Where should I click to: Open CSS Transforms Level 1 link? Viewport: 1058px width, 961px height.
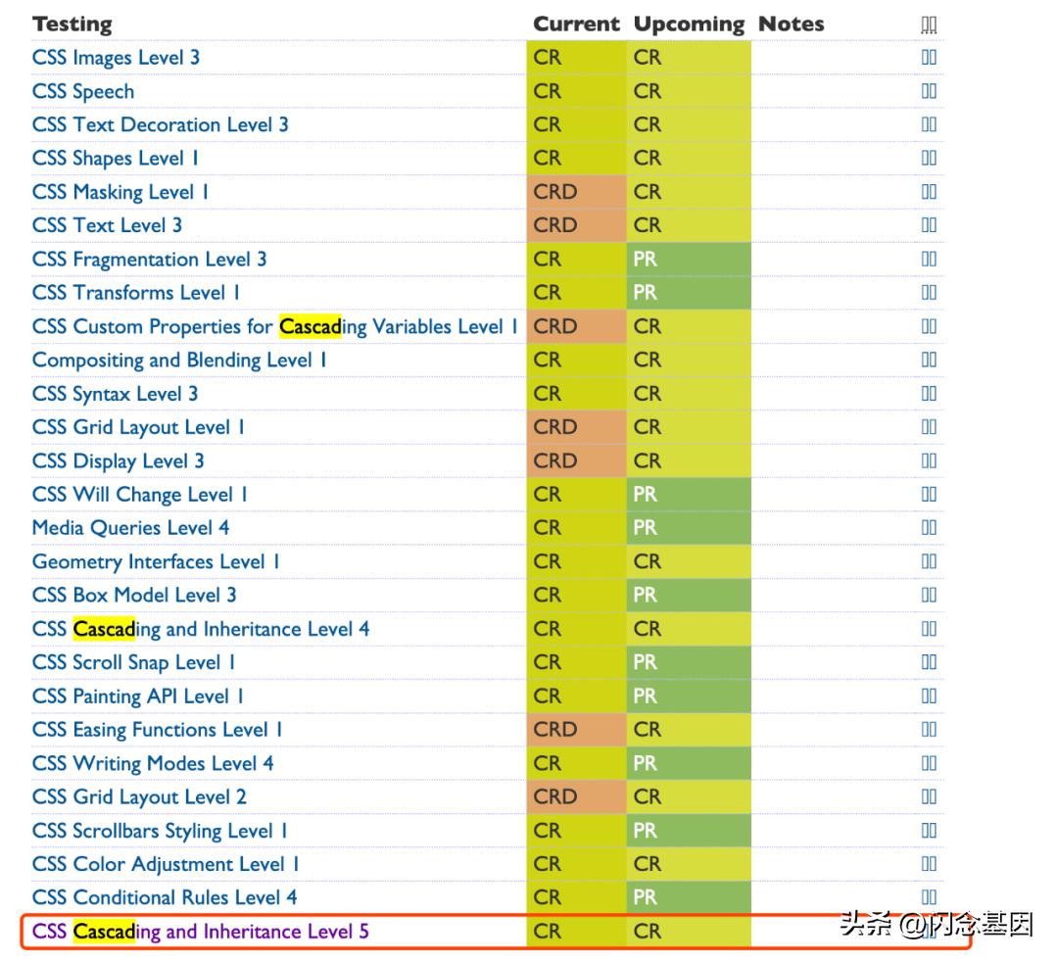point(136,293)
